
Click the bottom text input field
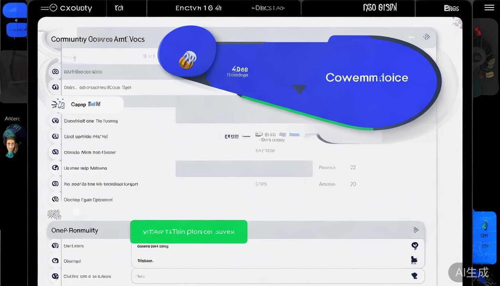[x=260, y=276]
